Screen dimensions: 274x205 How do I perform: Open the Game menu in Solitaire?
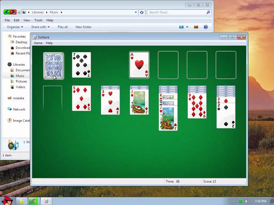[38, 43]
